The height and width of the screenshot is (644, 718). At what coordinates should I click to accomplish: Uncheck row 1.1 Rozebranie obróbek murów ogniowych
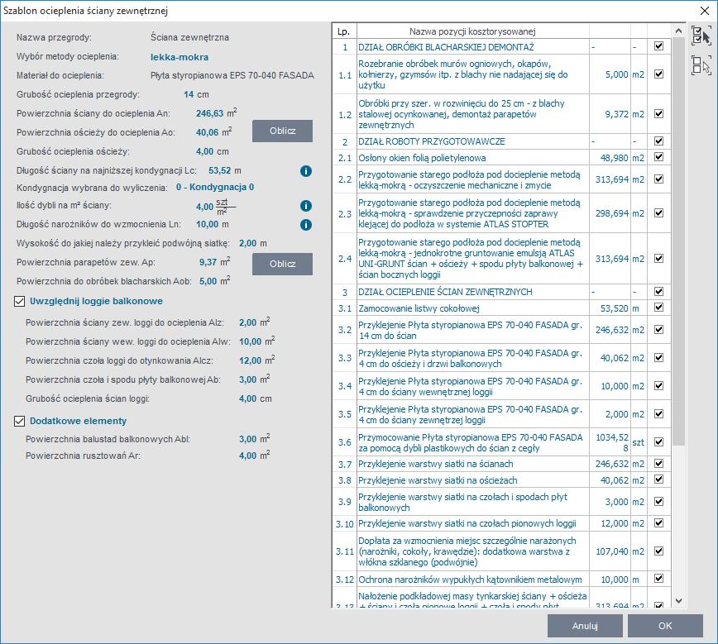click(x=659, y=74)
